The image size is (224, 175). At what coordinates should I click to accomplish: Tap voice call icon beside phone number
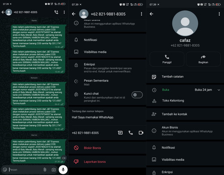point(130,133)
